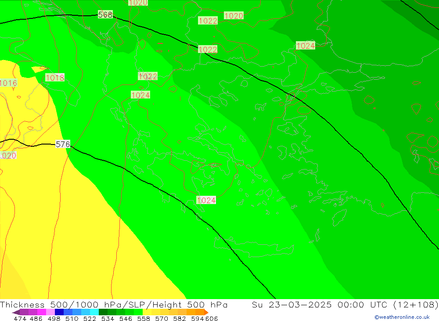The image size is (439, 321).
Task: Click the 582 legend value
Action: [179, 318]
